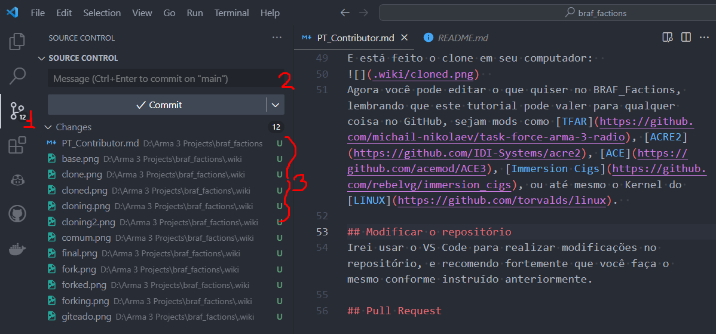Open the Search view icon
This screenshot has height=334, width=716.
[x=17, y=76]
